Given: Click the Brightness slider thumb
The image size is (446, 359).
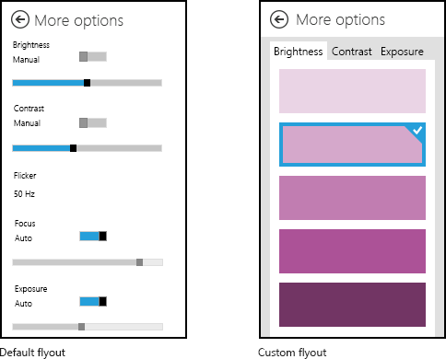Looking at the screenshot, I should [x=88, y=83].
